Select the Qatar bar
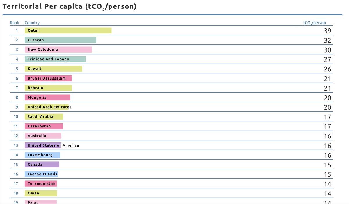The image size is (349, 204). click(68, 30)
